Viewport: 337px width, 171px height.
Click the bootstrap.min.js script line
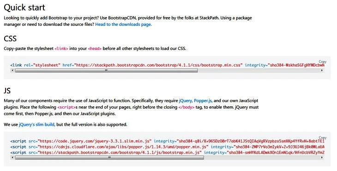pos(168,153)
